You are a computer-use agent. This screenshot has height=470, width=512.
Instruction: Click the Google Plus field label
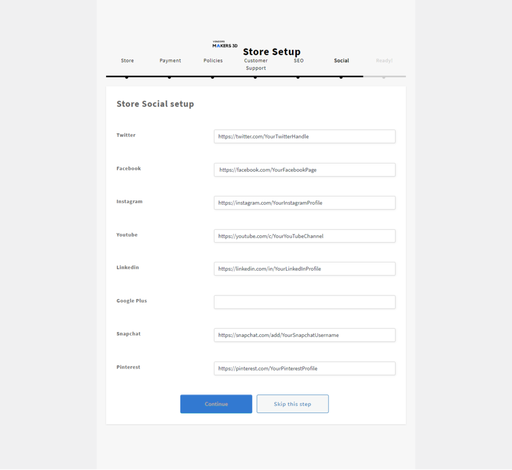[131, 300]
